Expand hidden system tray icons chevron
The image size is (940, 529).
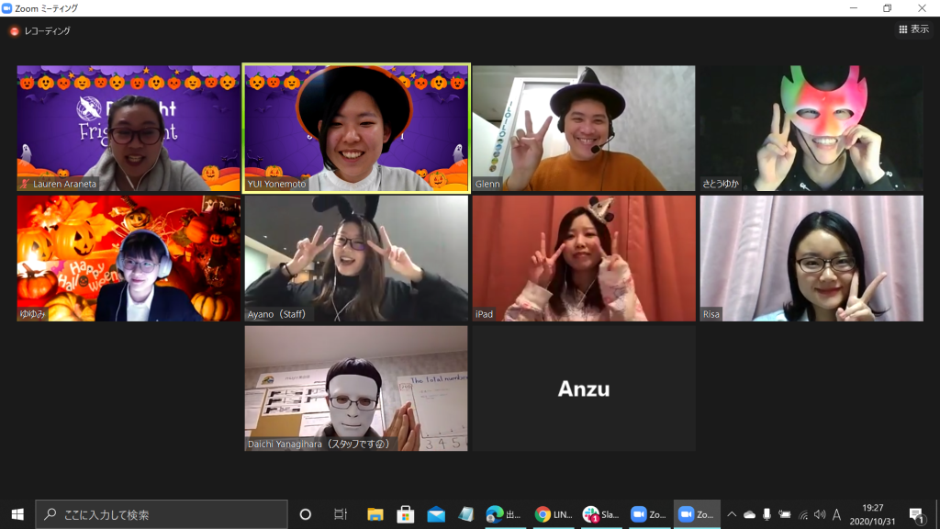[x=732, y=514]
